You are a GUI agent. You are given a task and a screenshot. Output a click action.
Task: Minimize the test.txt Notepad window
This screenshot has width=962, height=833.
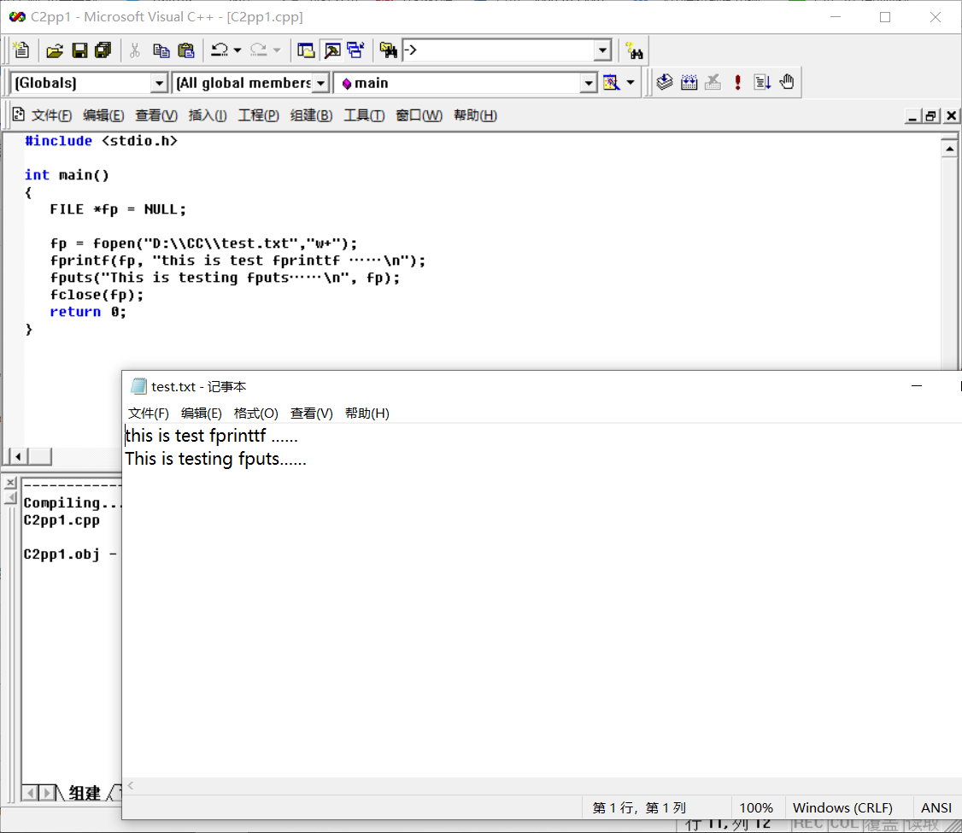[917, 386]
